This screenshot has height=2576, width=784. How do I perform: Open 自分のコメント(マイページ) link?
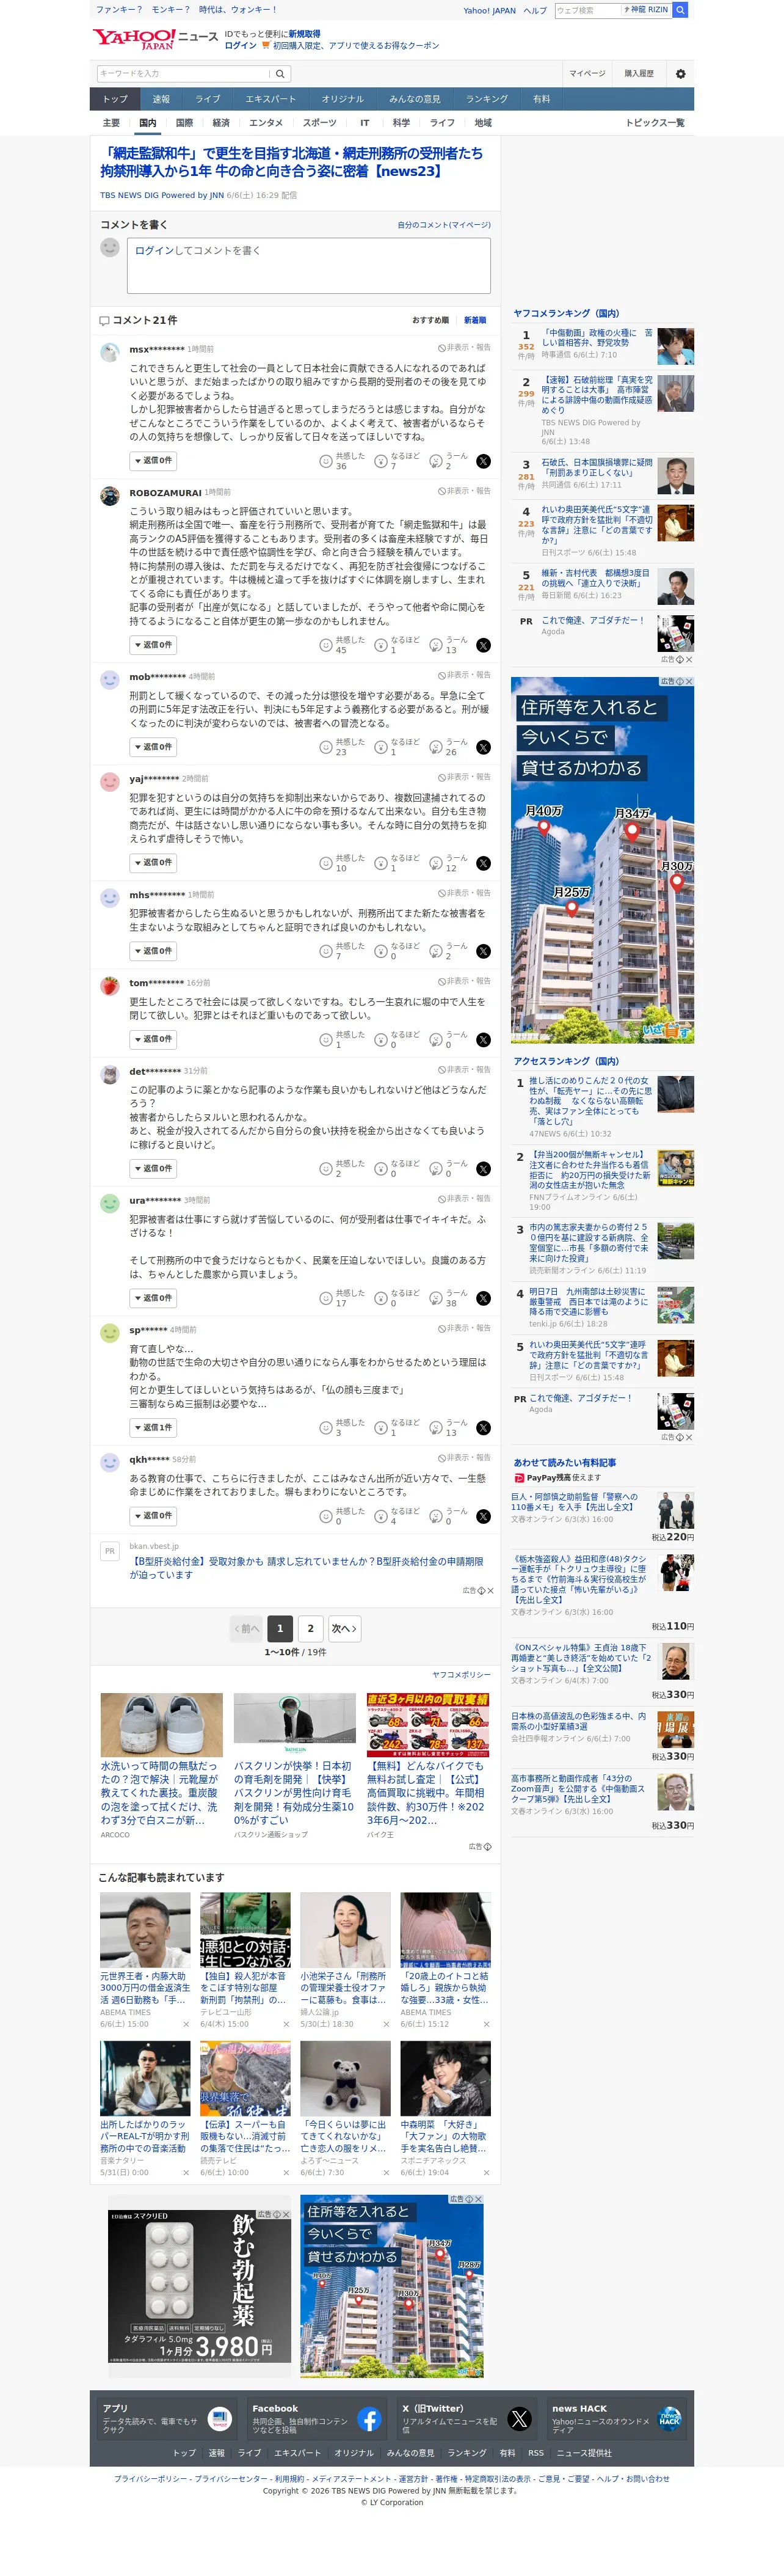point(445,225)
